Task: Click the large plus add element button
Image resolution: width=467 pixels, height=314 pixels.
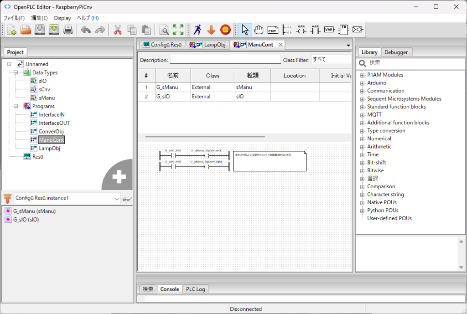Action: 119,177
